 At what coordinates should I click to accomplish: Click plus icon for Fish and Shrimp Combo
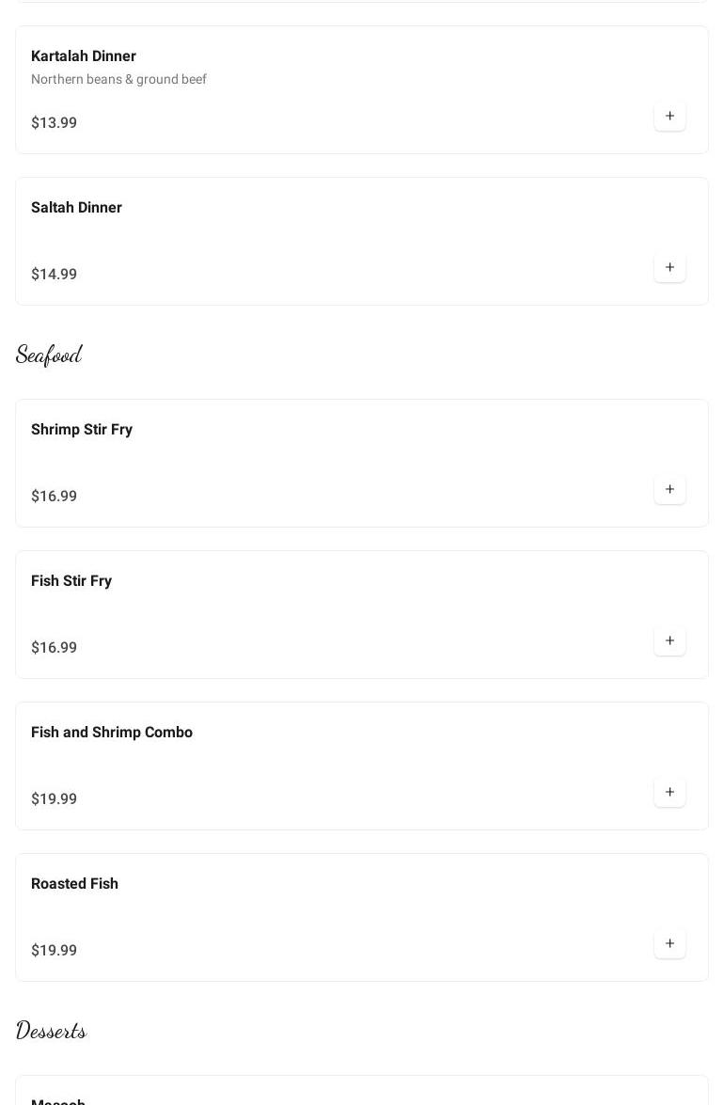coord(669,793)
